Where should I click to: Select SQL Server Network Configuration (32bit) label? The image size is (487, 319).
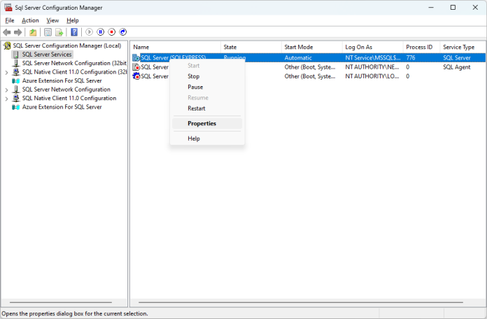pyautogui.click(x=74, y=64)
